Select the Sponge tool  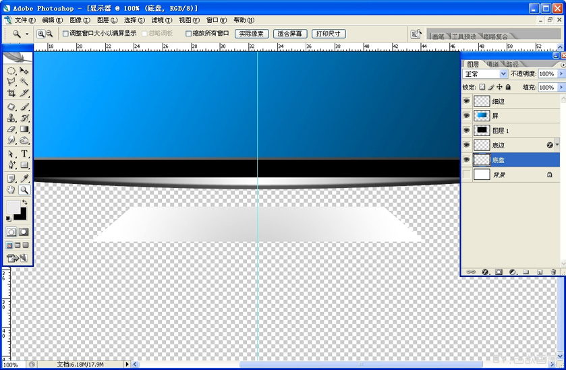click(x=24, y=140)
